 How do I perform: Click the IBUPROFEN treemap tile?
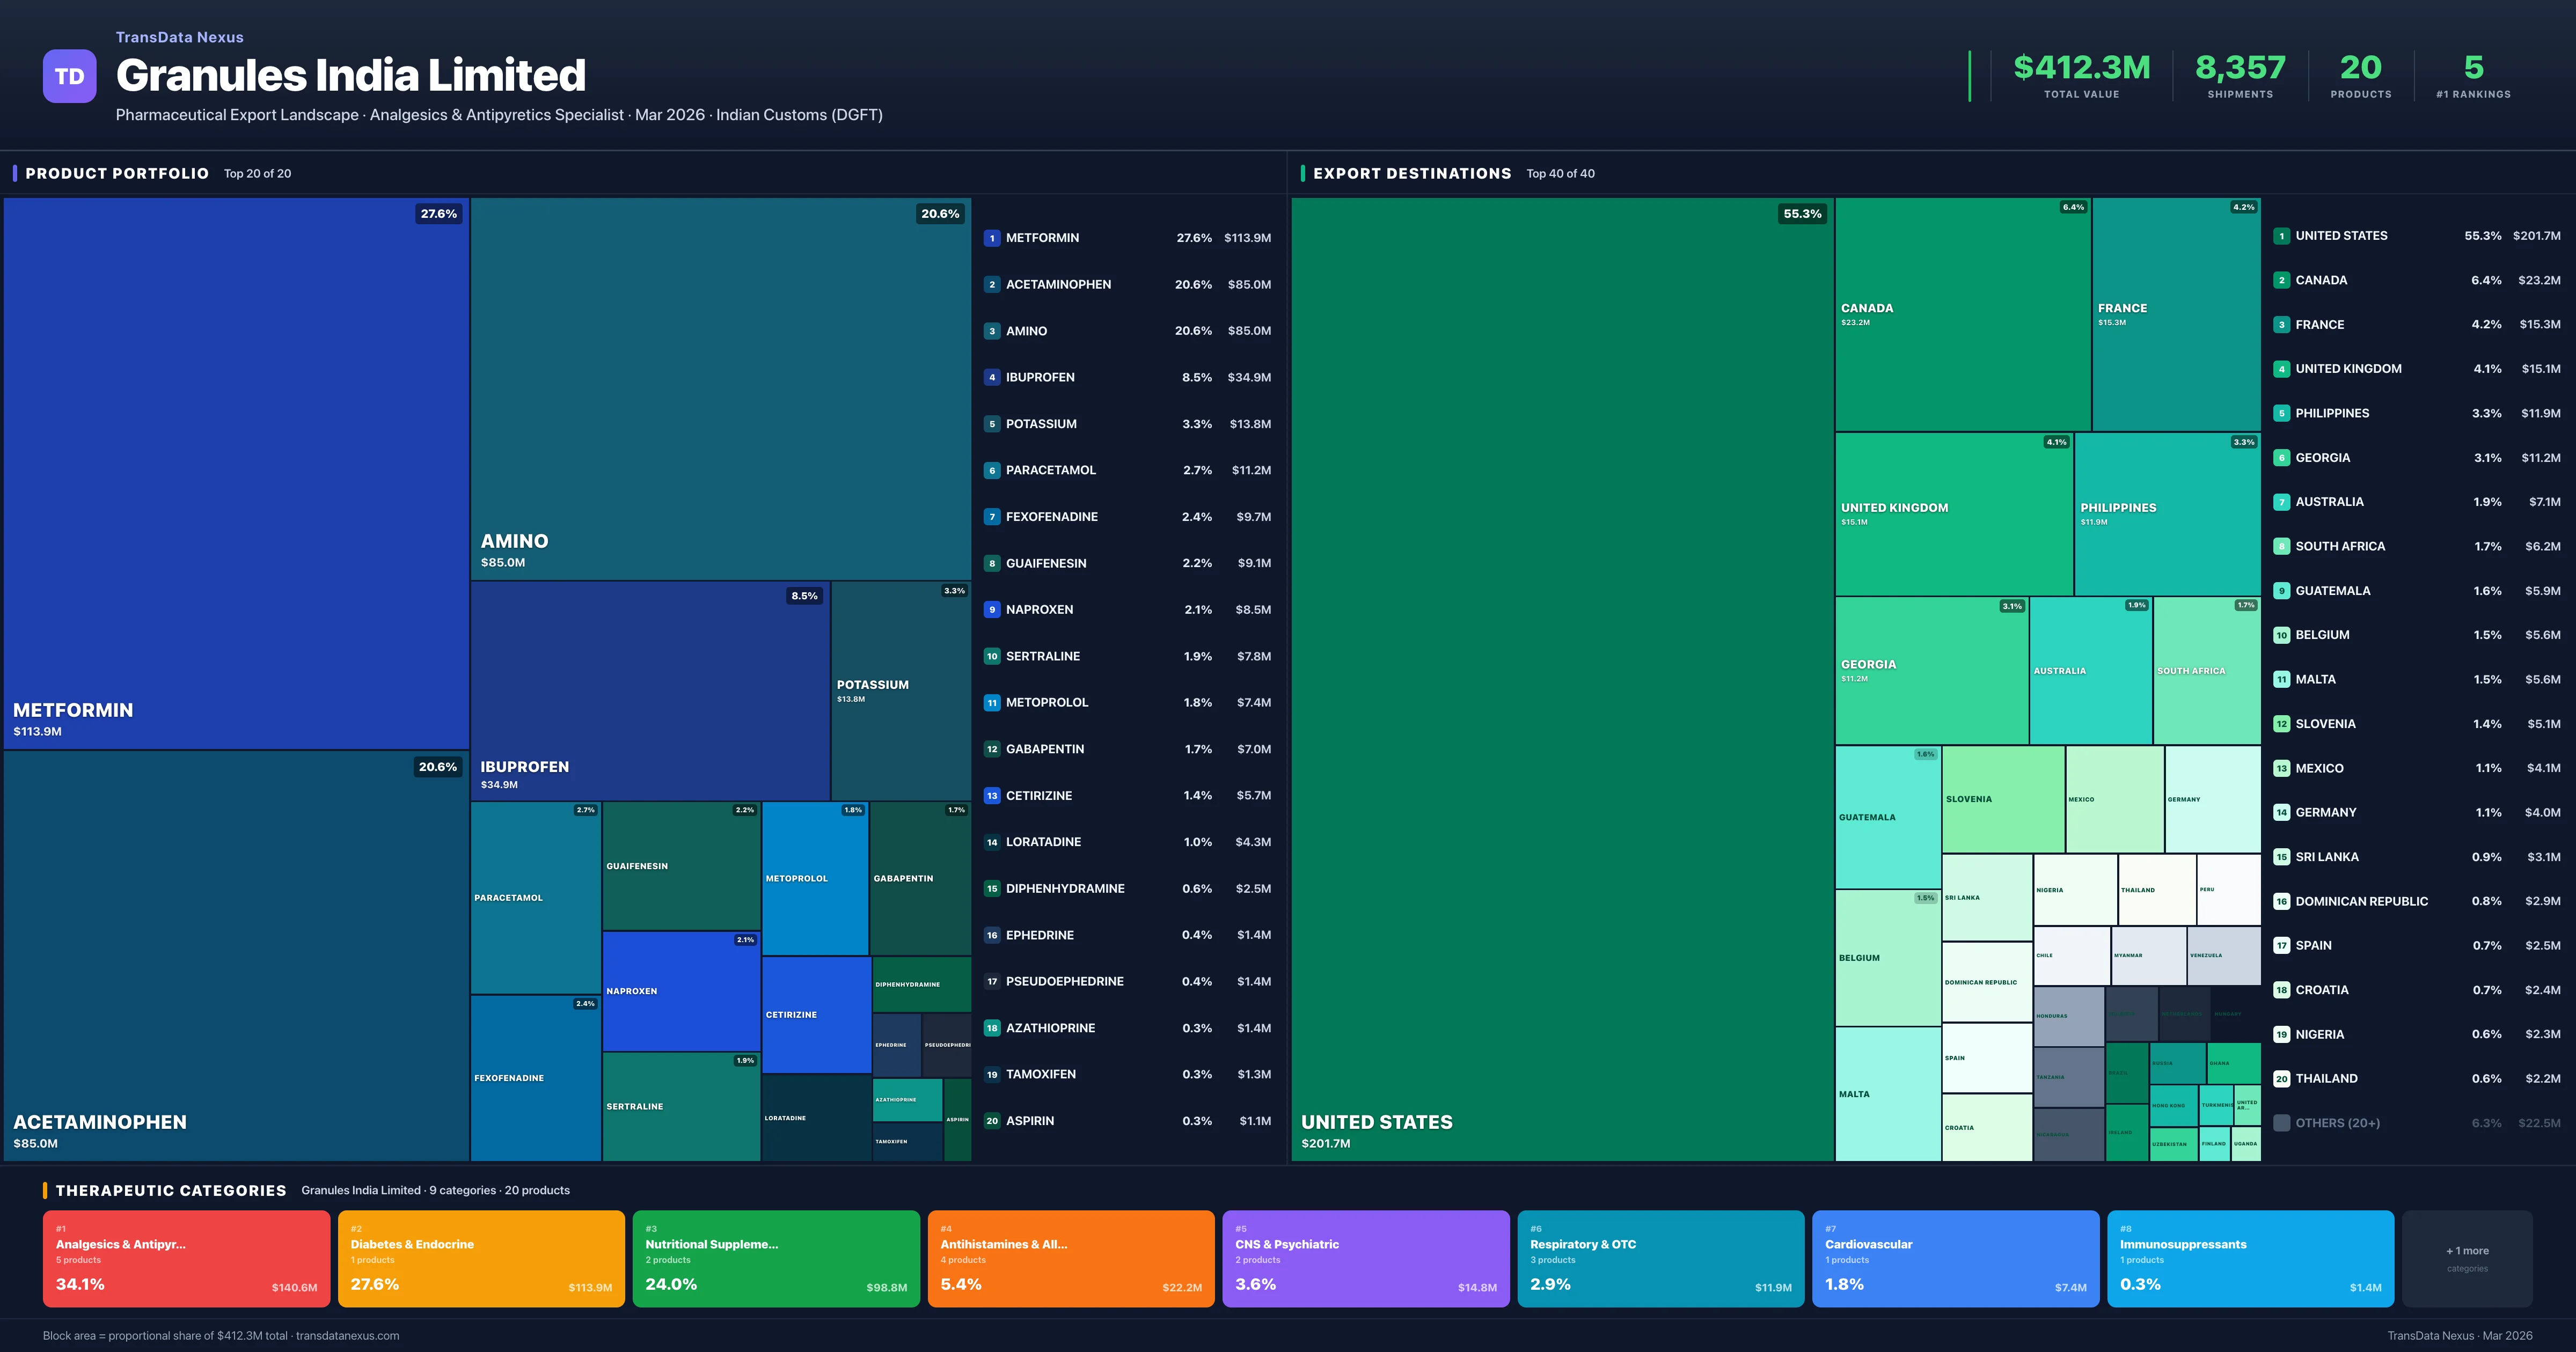coord(650,690)
